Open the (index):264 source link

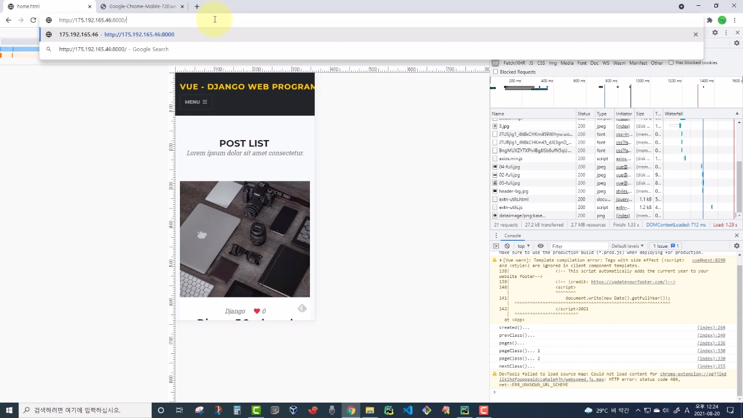pos(711,327)
